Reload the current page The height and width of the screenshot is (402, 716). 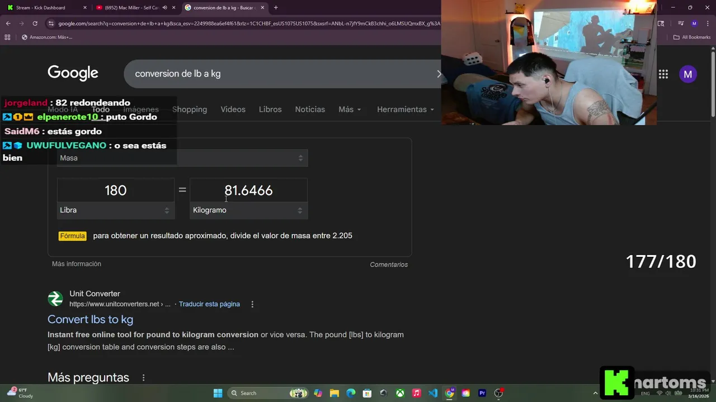(x=35, y=23)
